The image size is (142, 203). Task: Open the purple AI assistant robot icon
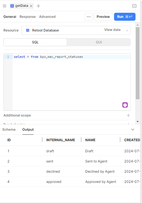click(x=125, y=105)
